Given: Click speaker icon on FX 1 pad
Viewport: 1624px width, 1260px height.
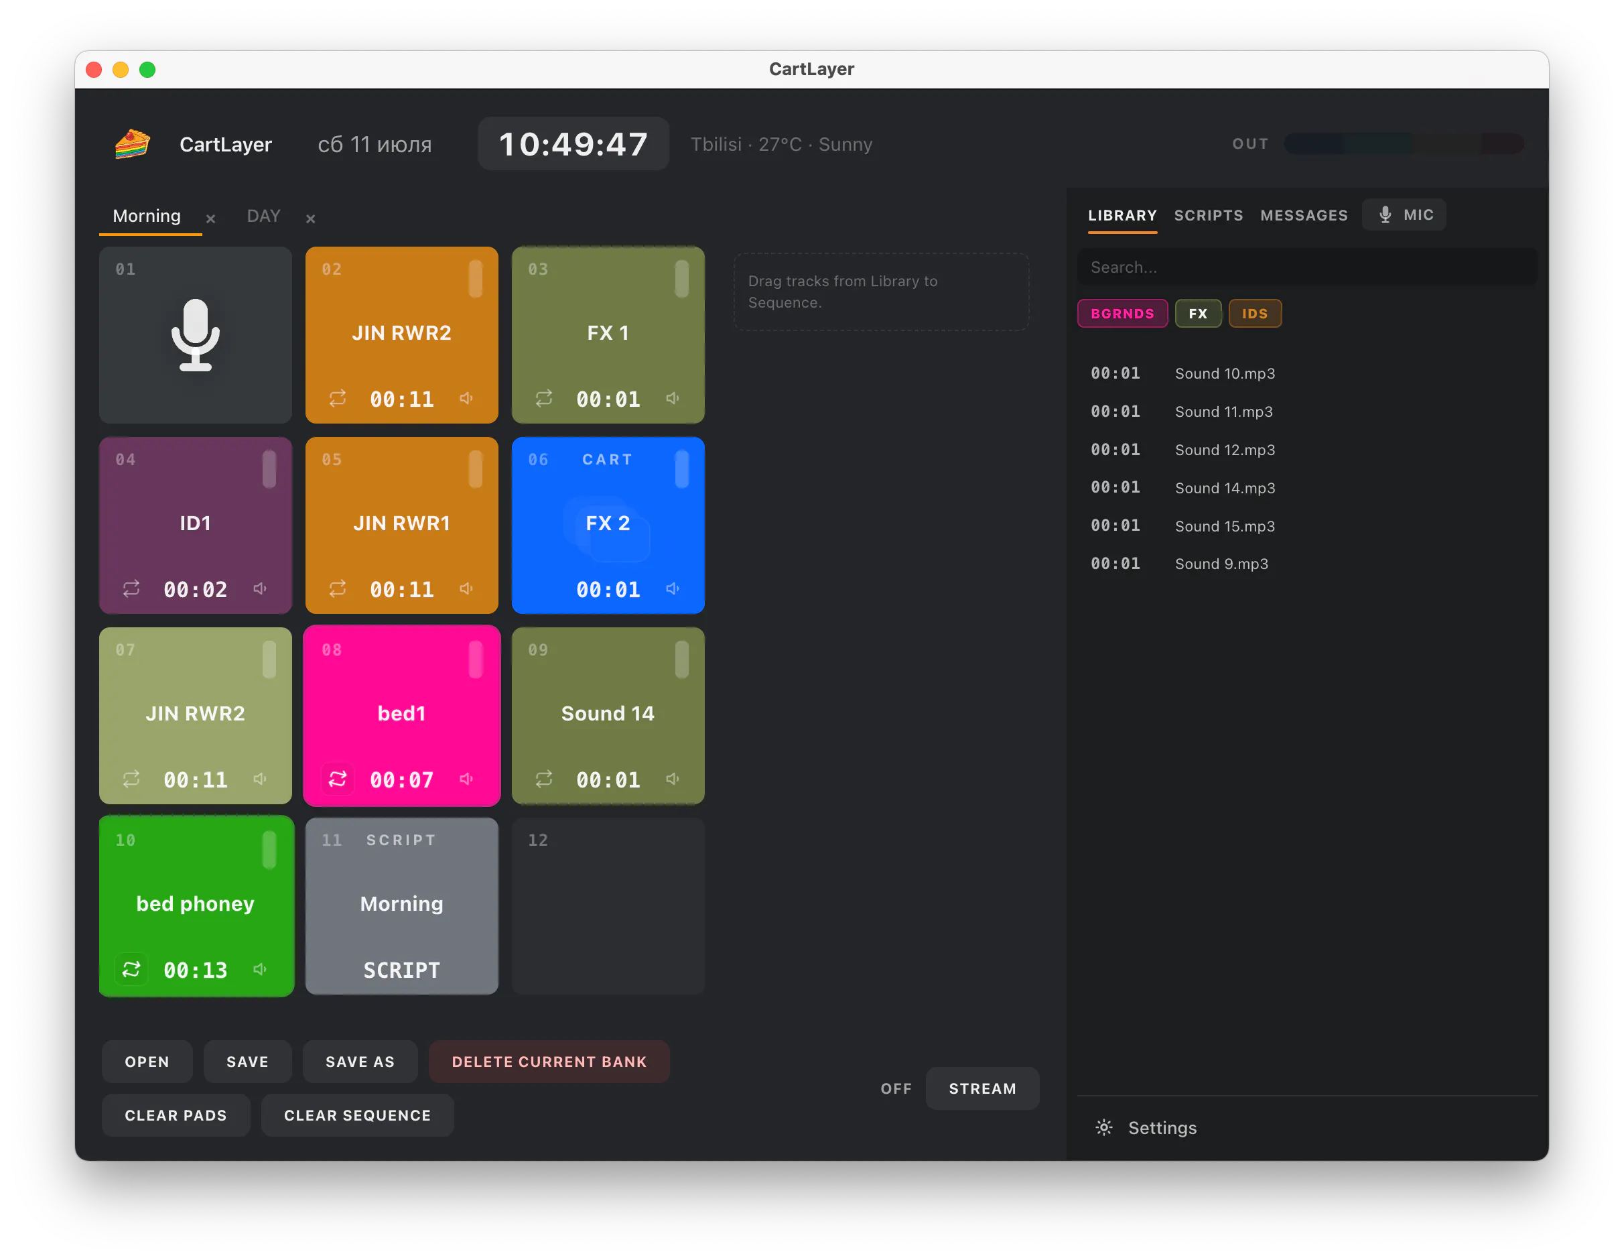Looking at the screenshot, I should pos(673,399).
